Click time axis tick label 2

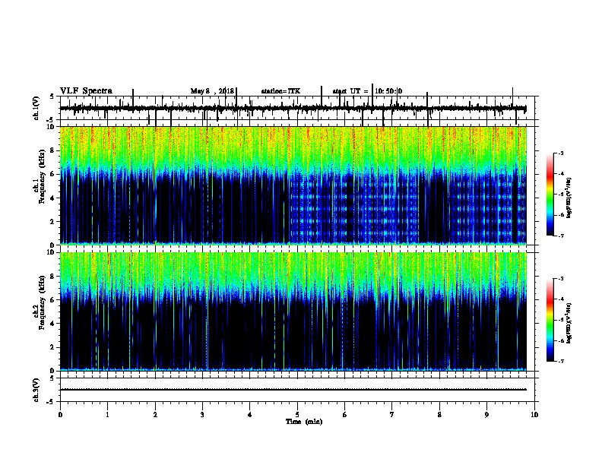coord(155,415)
